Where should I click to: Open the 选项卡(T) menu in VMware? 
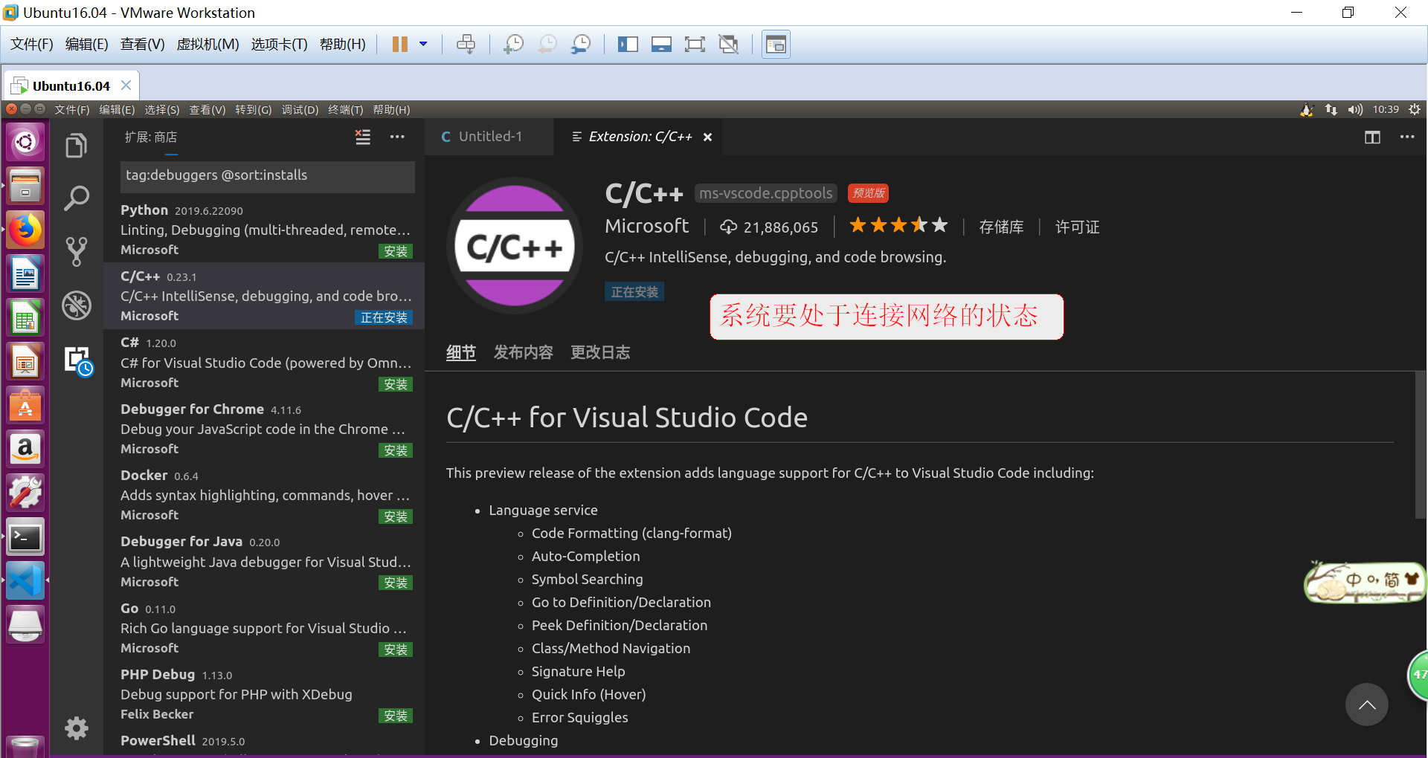(x=279, y=45)
